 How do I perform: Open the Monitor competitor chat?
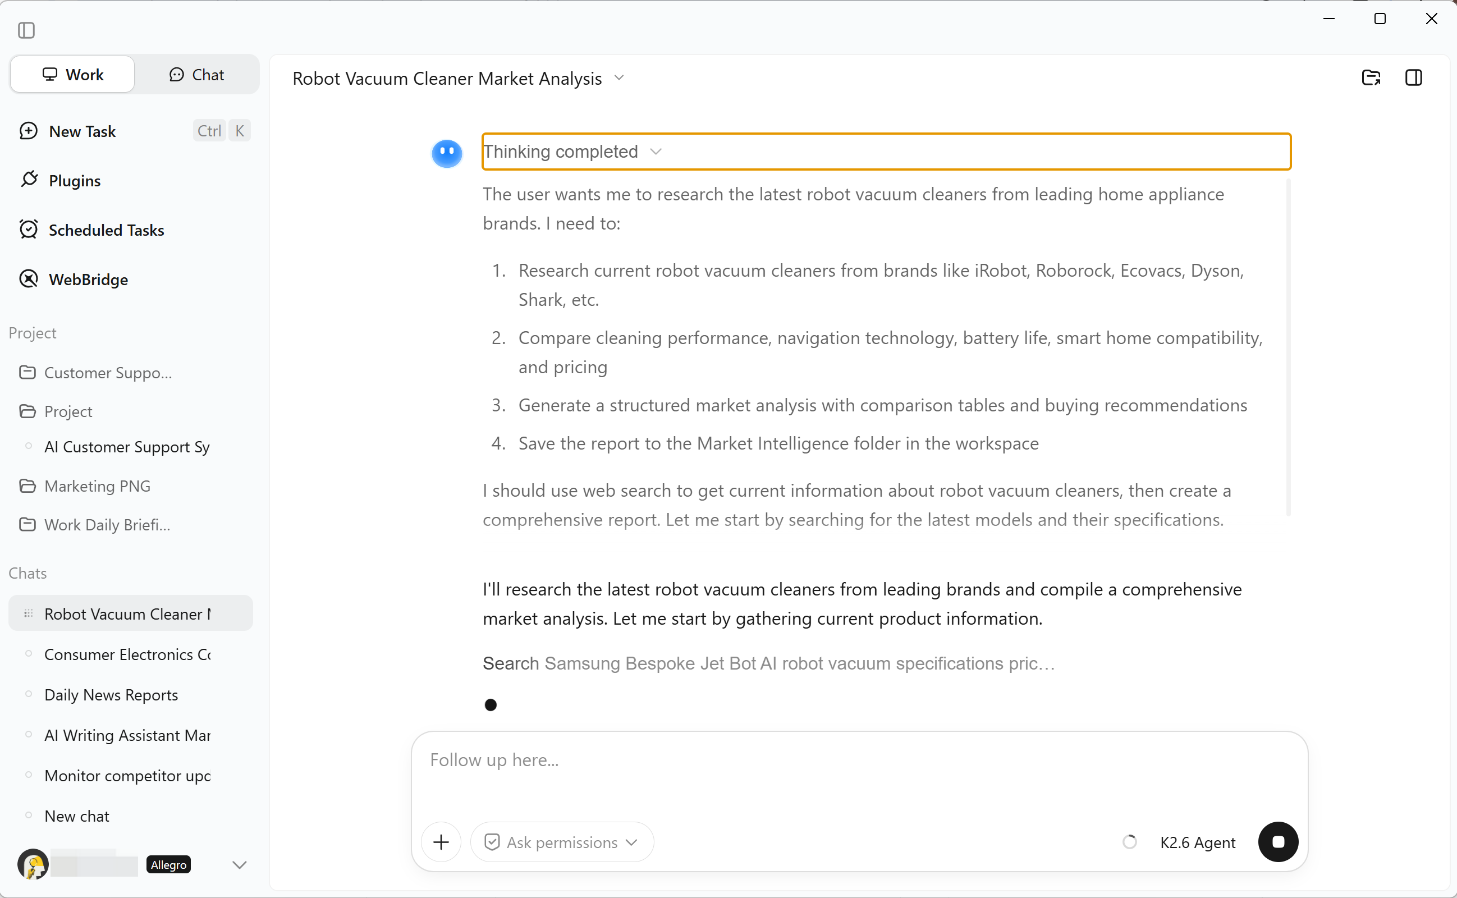131,775
